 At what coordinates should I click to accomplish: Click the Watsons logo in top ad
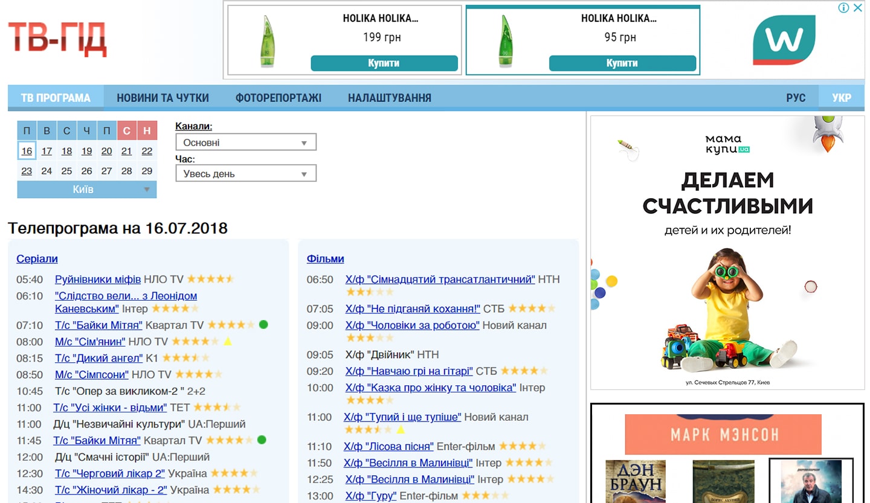click(x=784, y=40)
